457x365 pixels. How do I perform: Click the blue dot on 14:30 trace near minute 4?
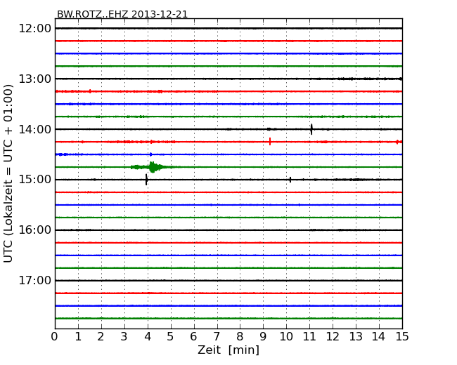pyautogui.click(x=150, y=154)
